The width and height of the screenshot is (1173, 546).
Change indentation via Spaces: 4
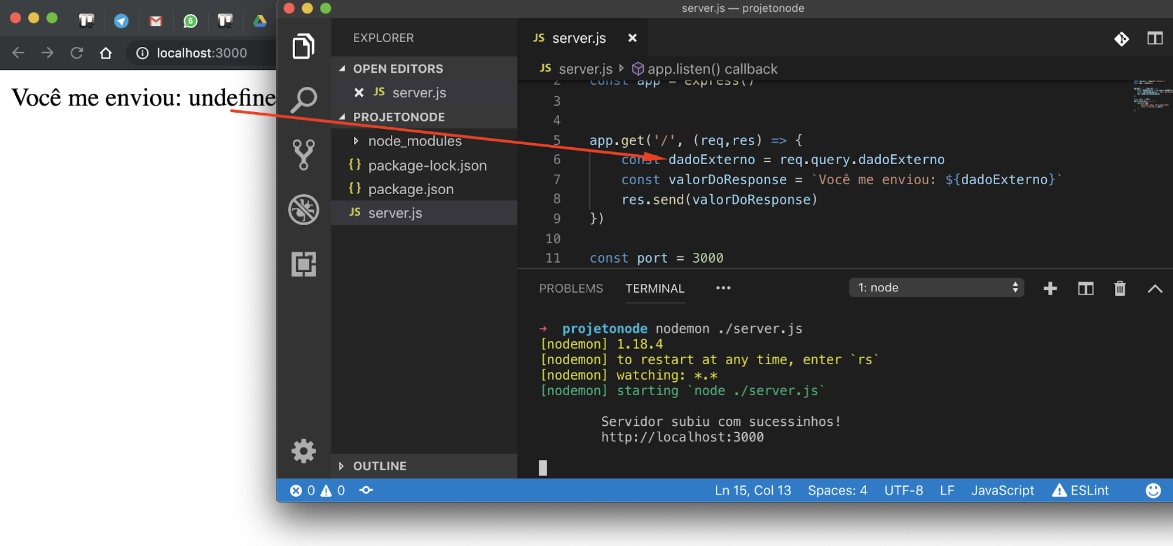coord(837,490)
